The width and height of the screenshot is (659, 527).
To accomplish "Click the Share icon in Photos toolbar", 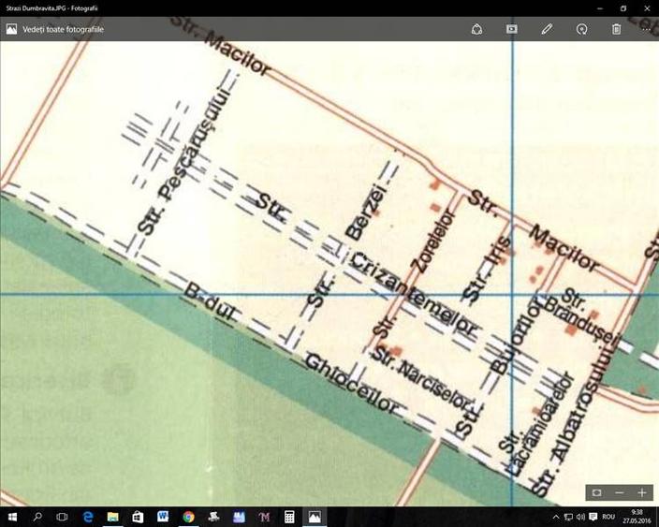I will pyautogui.click(x=476, y=29).
